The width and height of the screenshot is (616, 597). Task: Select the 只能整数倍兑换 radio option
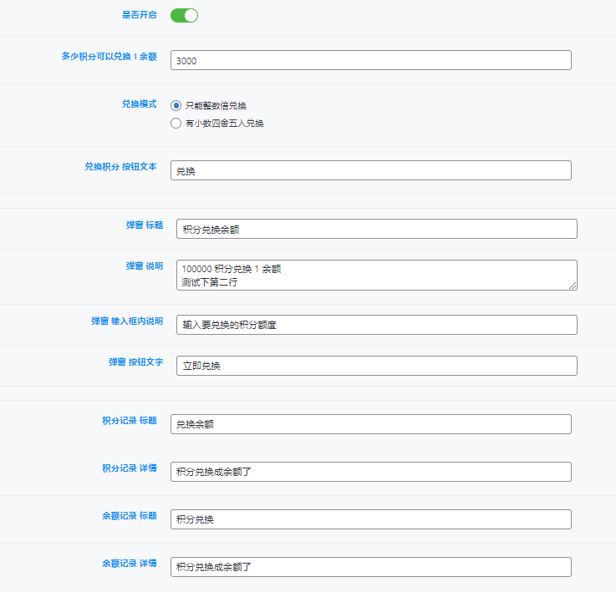[176, 106]
